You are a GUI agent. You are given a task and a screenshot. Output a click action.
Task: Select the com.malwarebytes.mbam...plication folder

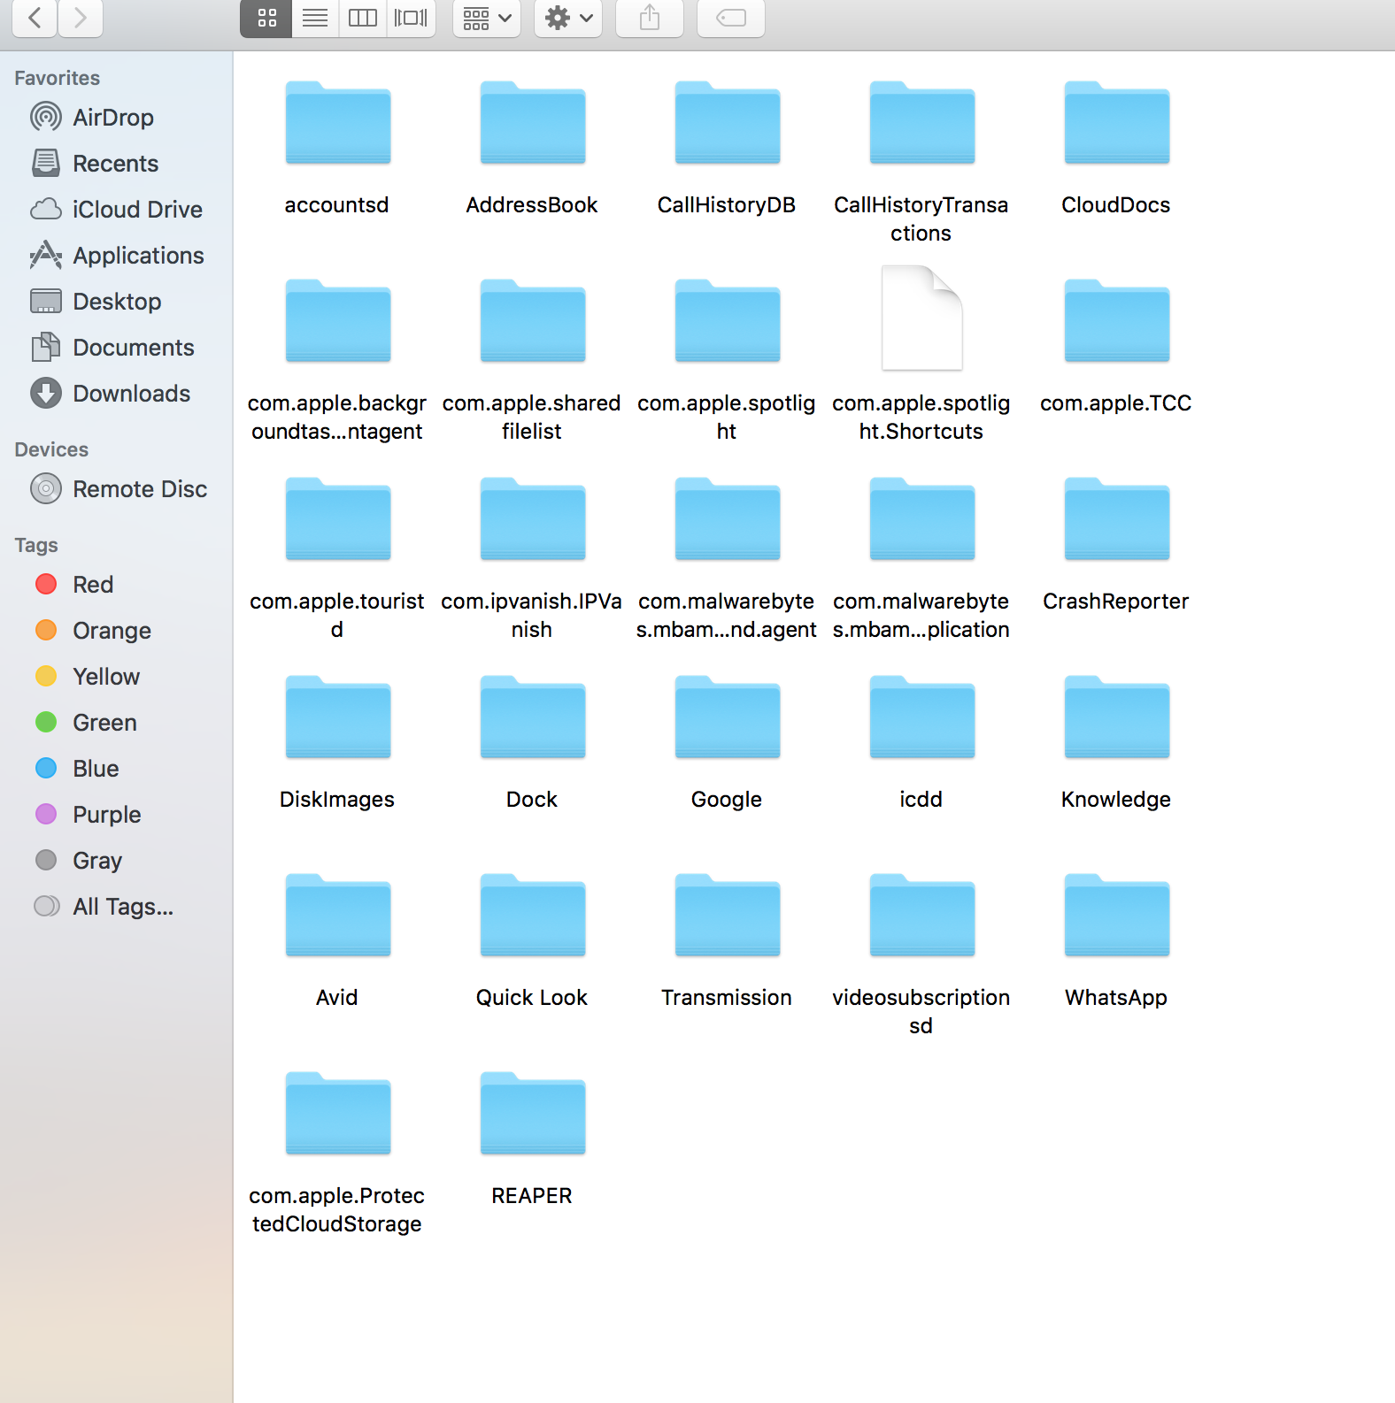pos(921,520)
